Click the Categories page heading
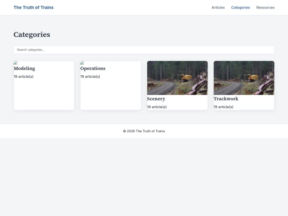 pos(32,35)
